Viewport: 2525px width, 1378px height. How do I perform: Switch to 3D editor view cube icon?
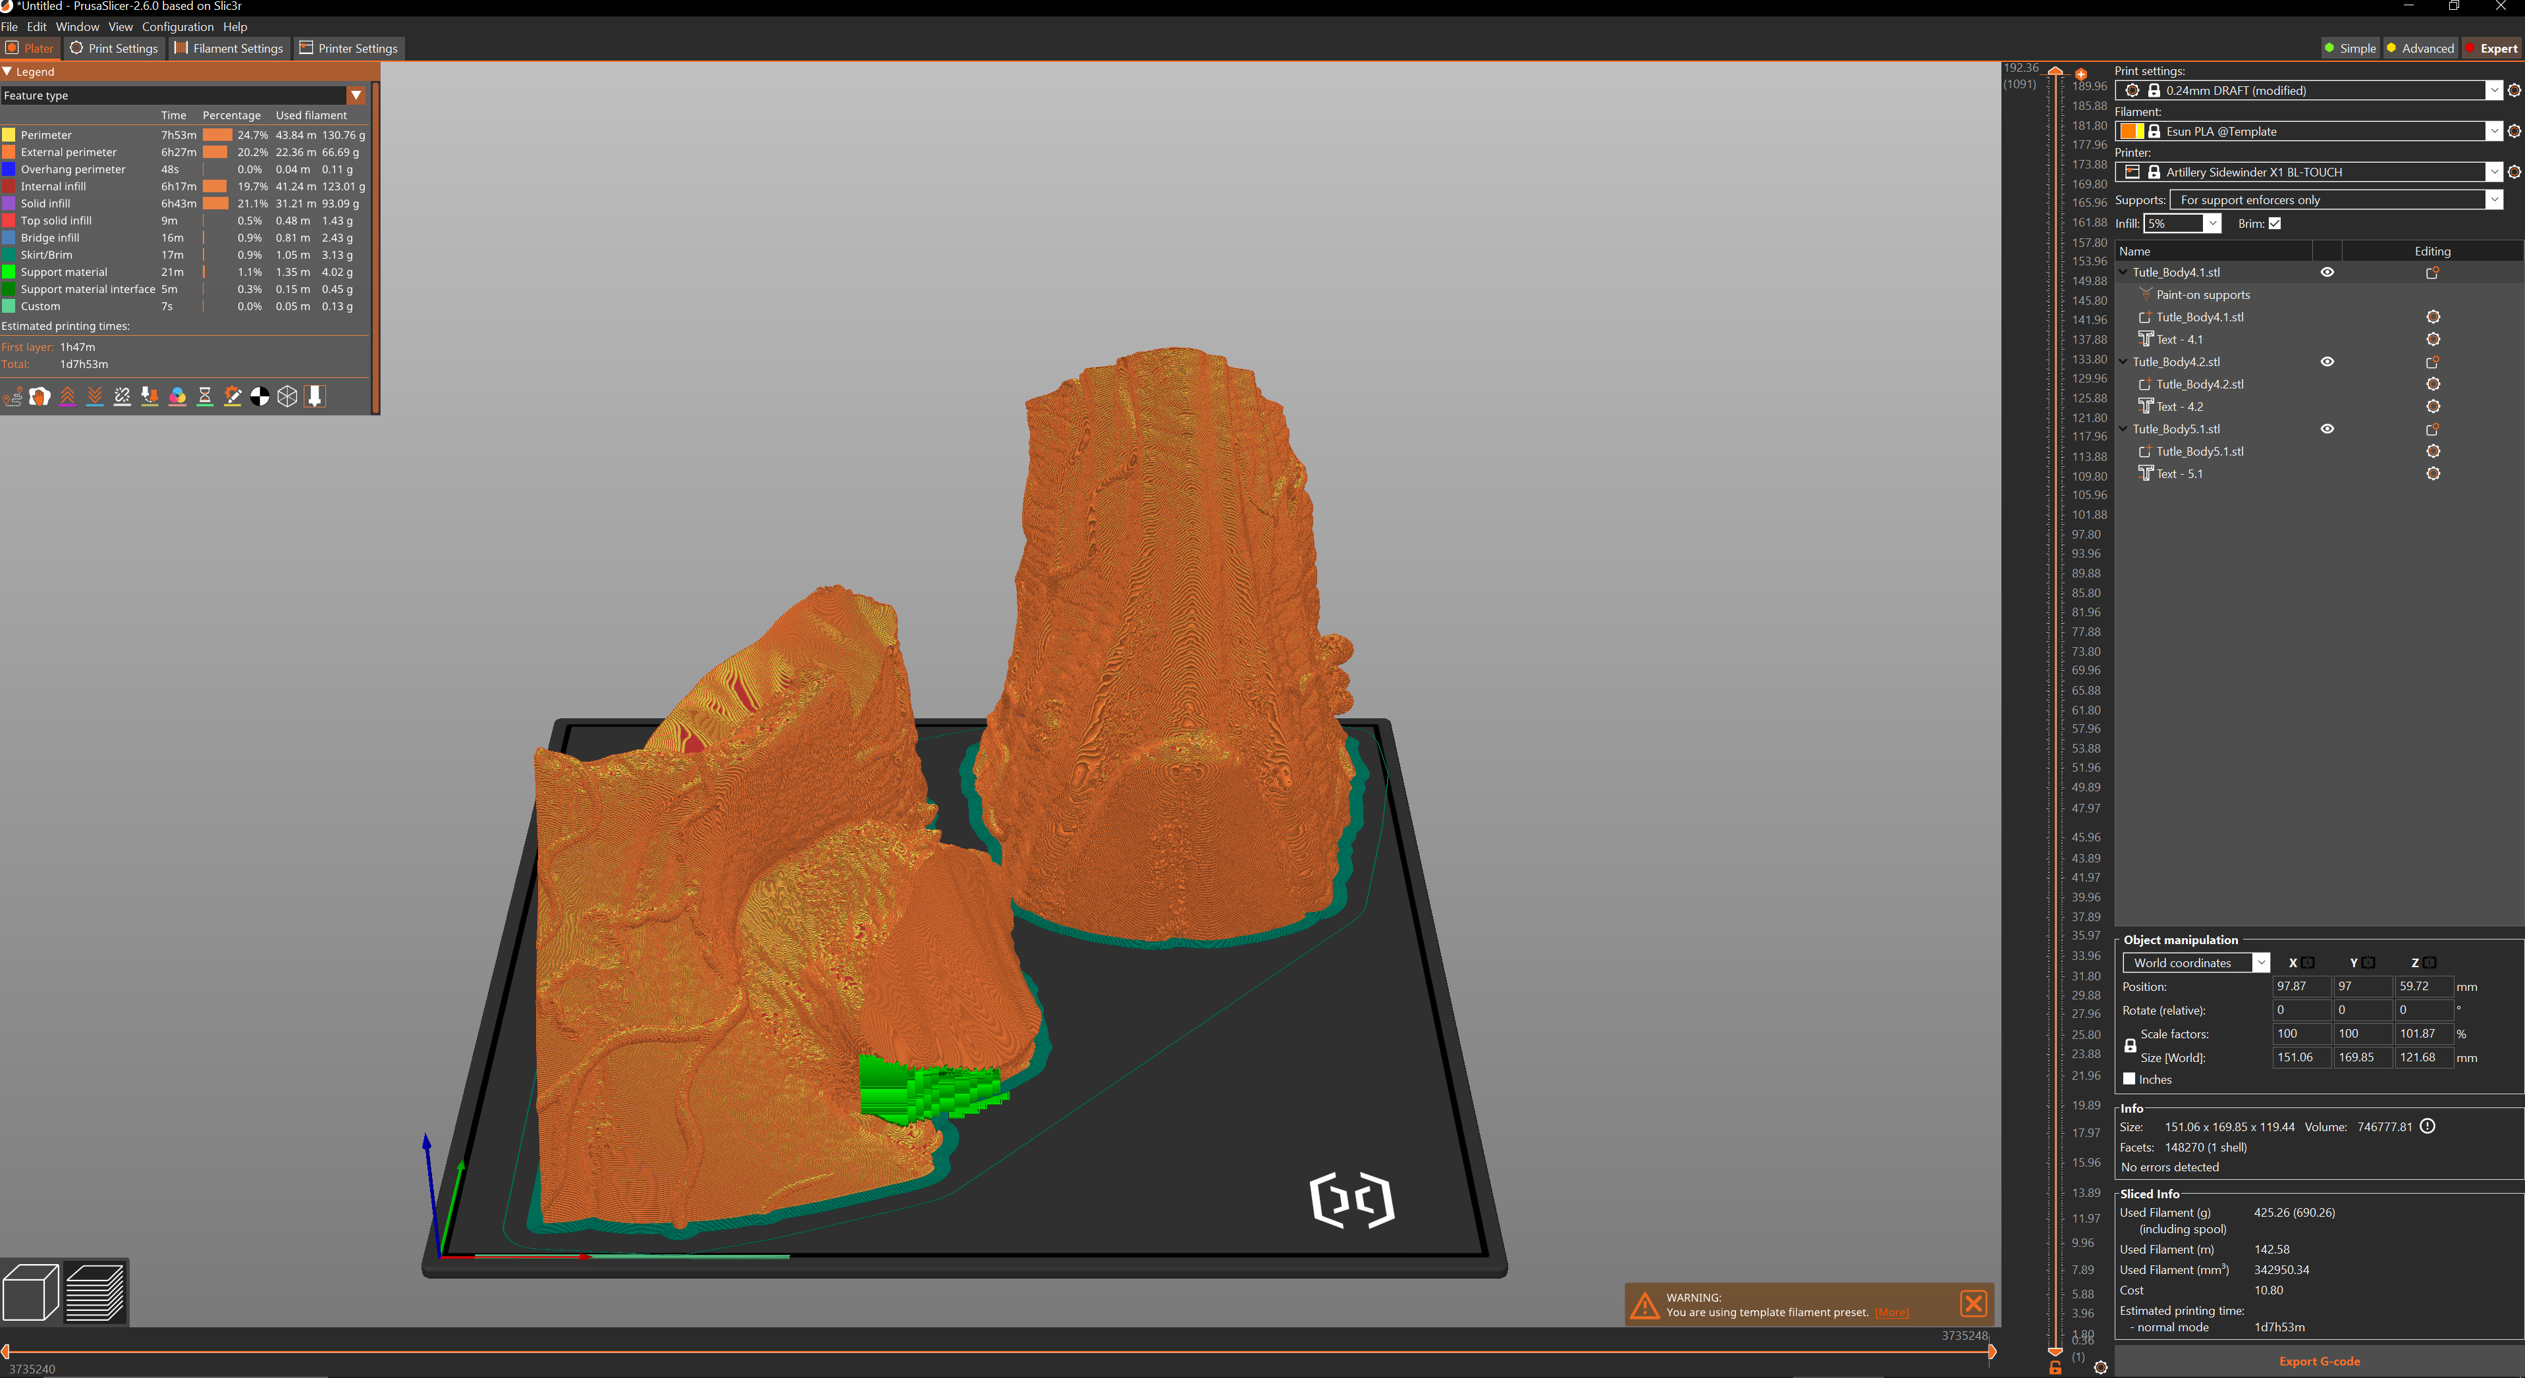coord(32,1292)
